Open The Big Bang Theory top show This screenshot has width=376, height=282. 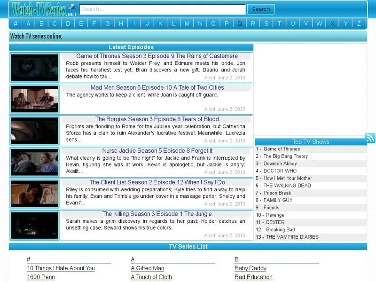(x=286, y=157)
